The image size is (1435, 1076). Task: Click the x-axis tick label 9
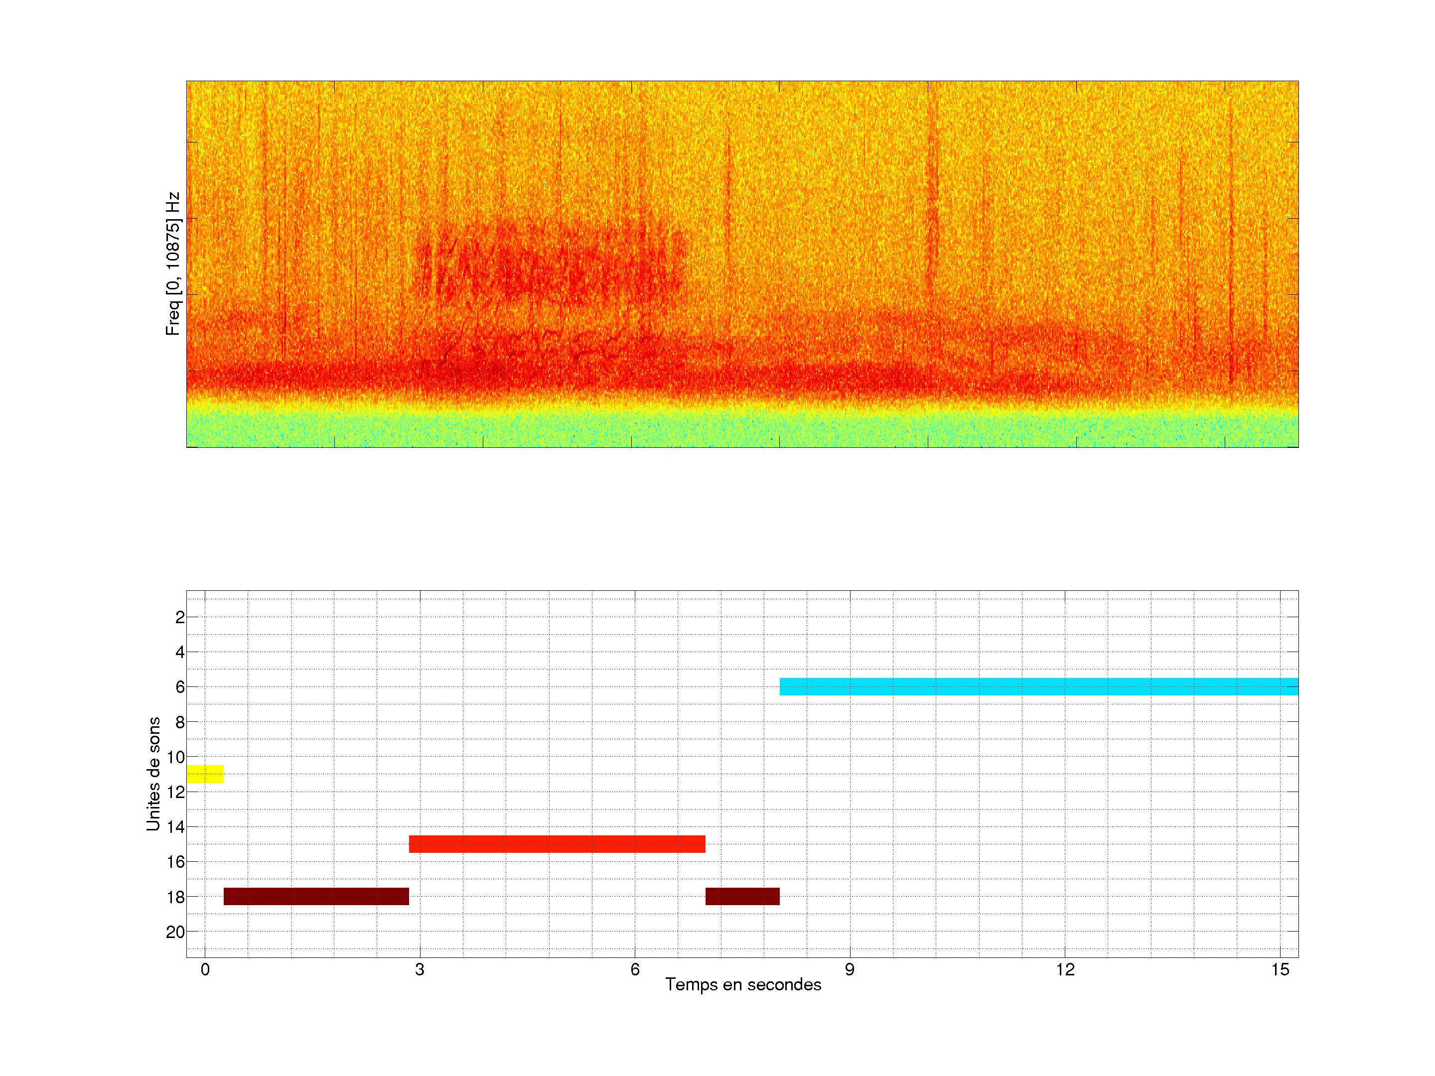849,969
